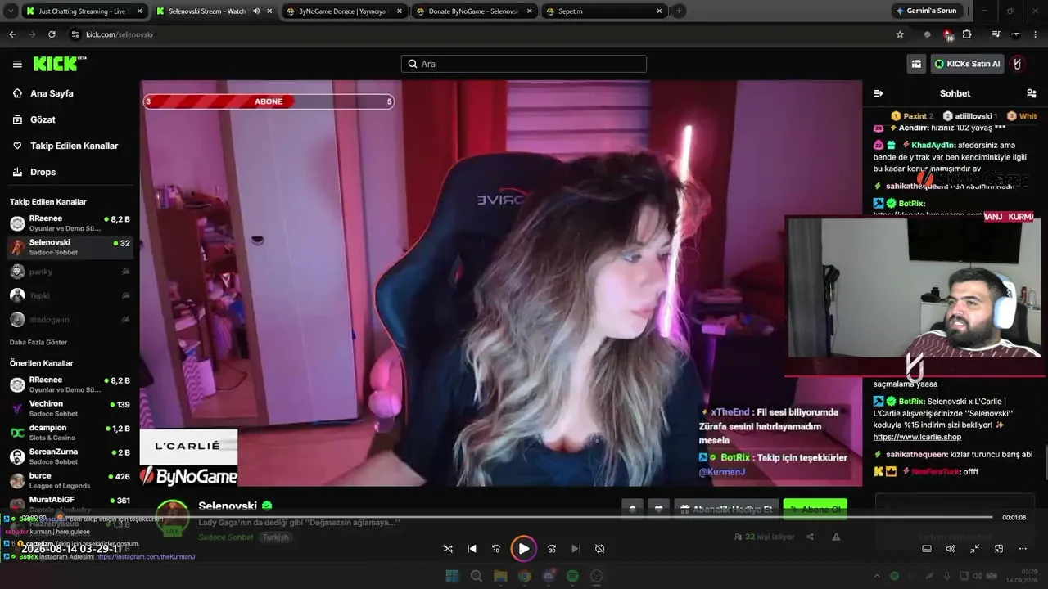Open media player more options

point(1023,549)
